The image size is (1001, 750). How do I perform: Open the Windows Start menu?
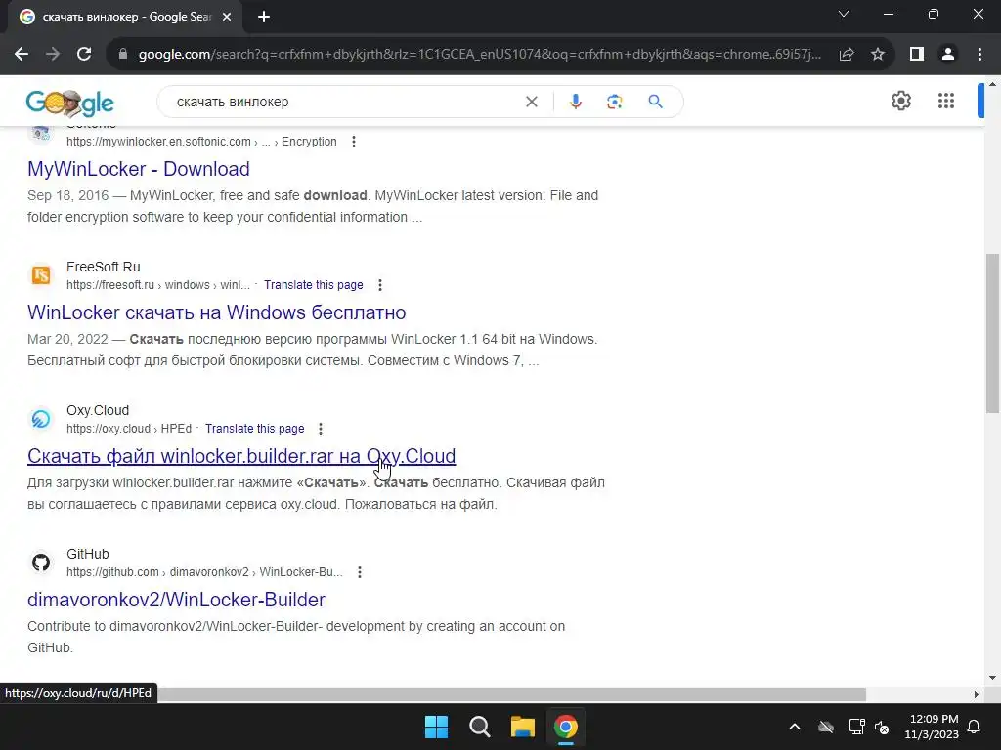[x=437, y=727]
